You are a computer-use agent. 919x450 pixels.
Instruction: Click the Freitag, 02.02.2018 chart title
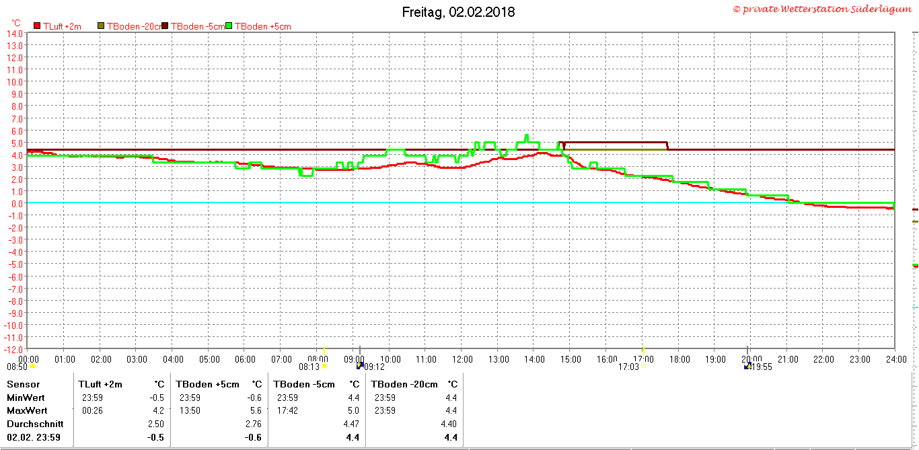point(459,12)
